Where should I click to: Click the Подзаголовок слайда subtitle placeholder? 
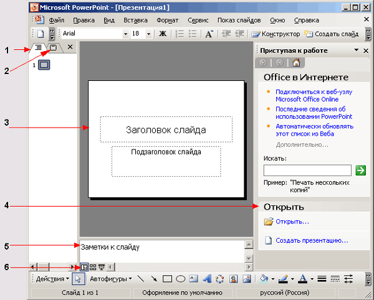pyautogui.click(x=166, y=161)
